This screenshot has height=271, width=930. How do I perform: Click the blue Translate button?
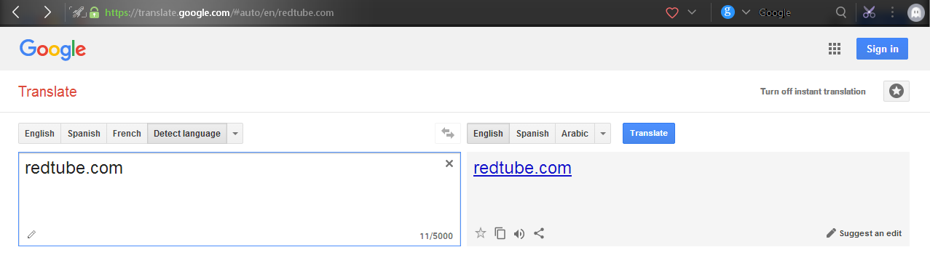[x=648, y=134]
